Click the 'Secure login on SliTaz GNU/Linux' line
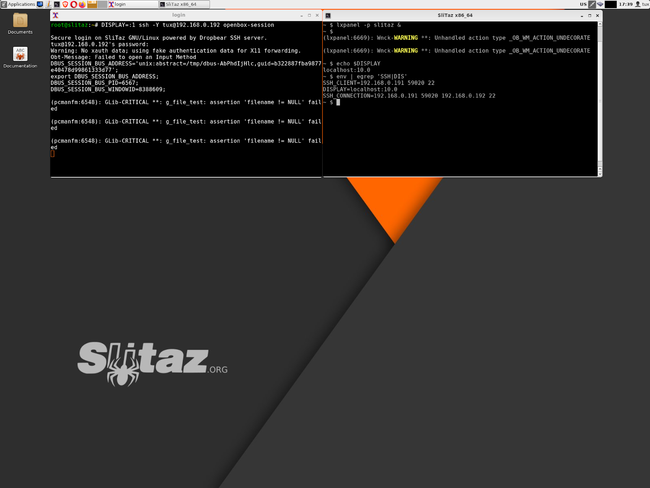The image size is (650, 488). (159, 38)
